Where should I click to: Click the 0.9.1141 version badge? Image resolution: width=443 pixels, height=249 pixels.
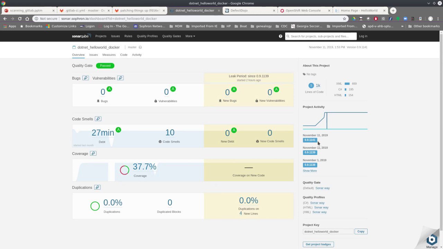coord(310,140)
